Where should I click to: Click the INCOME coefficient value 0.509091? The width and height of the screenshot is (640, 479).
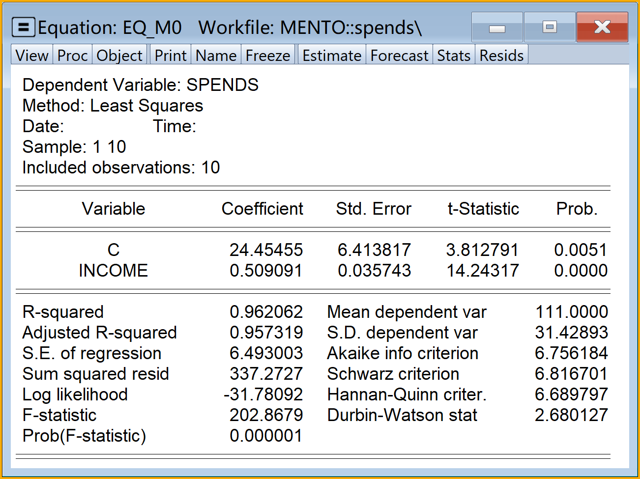(x=266, y=271)
